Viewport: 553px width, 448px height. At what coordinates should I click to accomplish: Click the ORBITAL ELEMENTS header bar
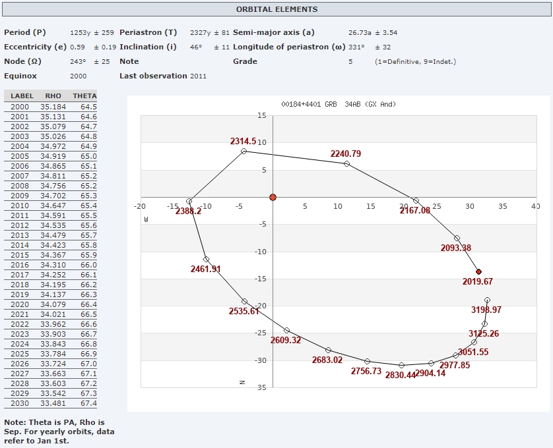[276, 10]
